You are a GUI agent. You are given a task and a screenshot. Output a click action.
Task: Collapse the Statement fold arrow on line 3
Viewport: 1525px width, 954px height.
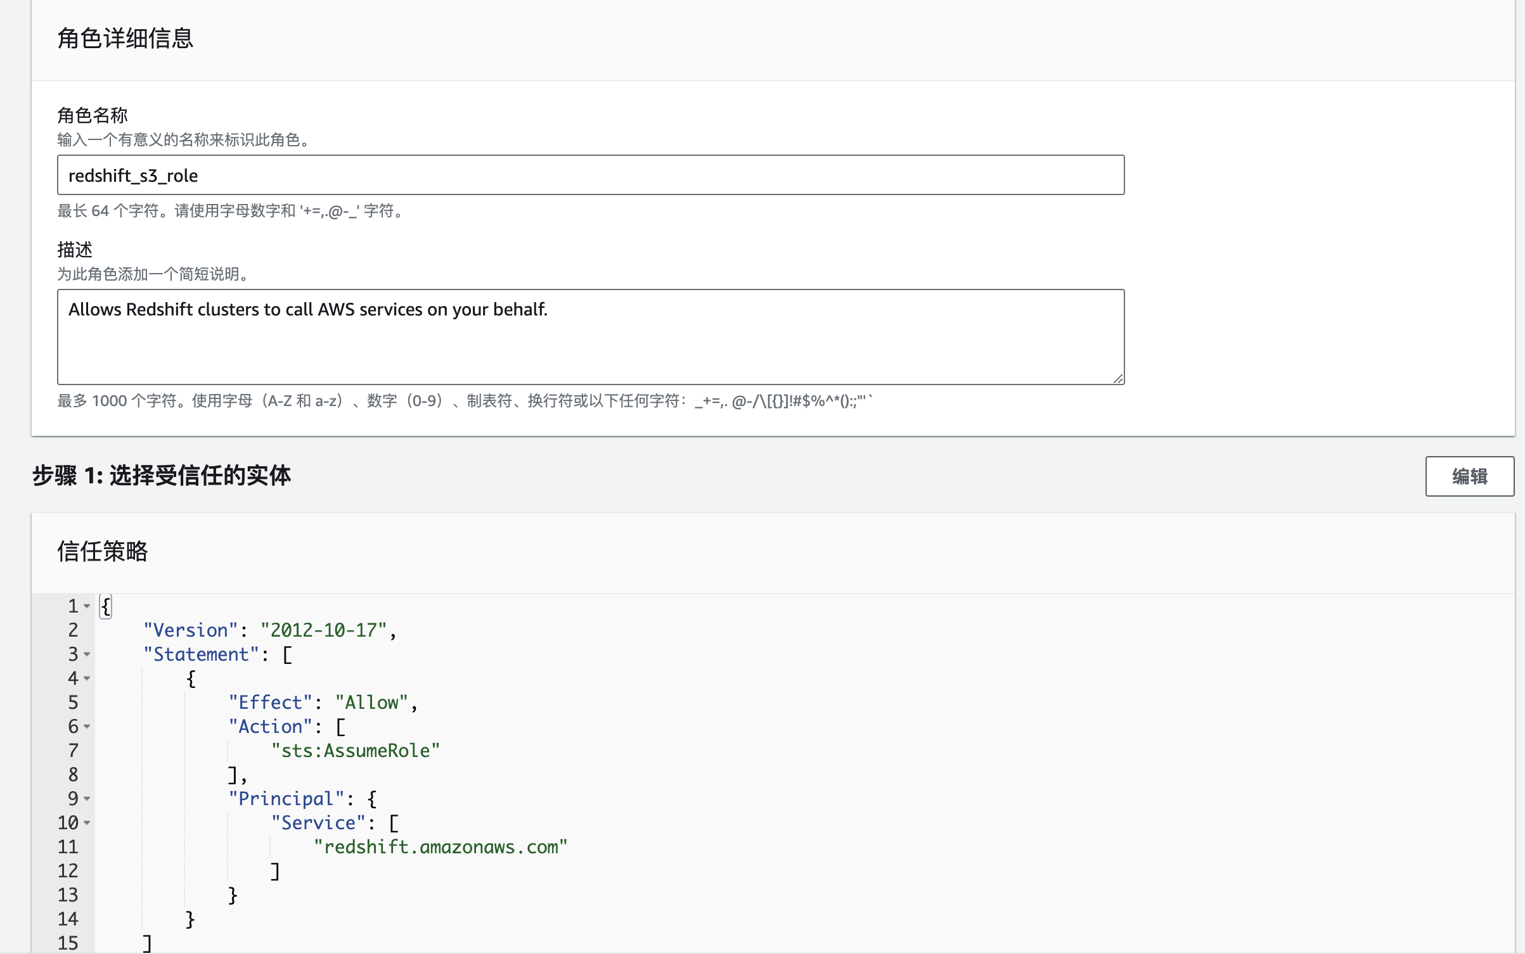tap(87, 654)
